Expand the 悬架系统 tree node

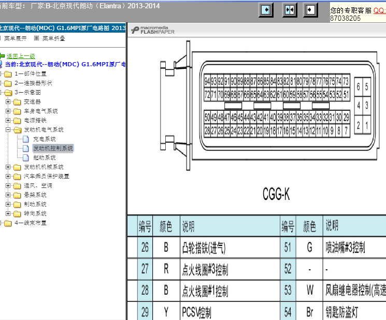point(8,195)
